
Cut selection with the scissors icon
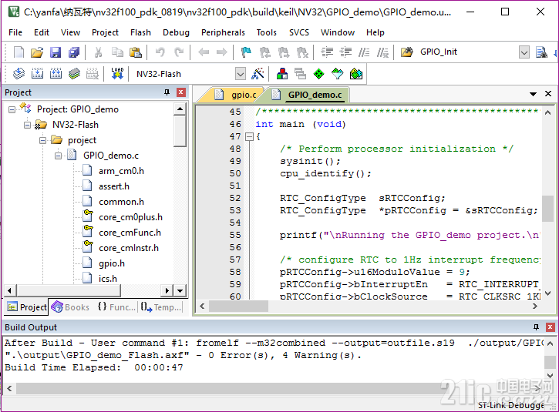[98, 52]
